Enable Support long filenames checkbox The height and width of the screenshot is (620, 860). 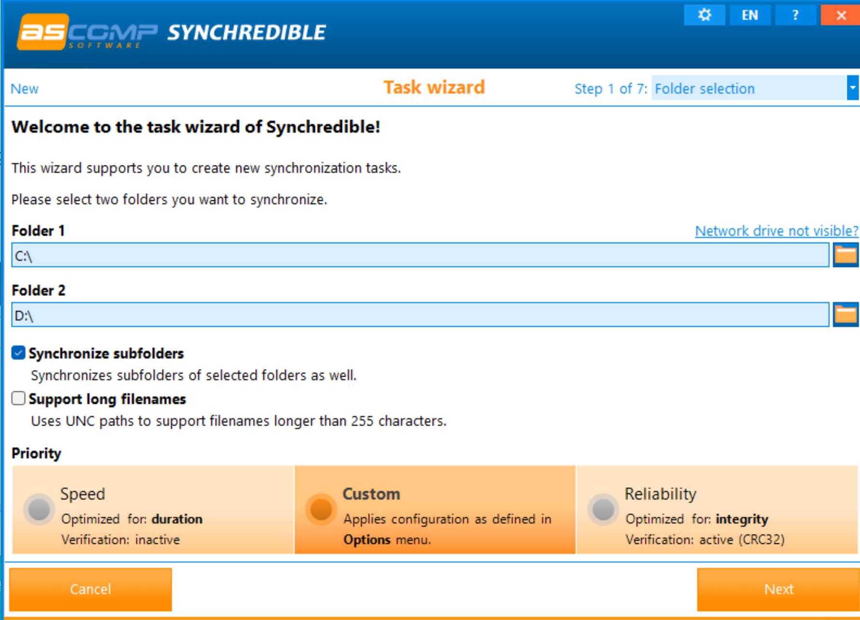coord(18,399)
